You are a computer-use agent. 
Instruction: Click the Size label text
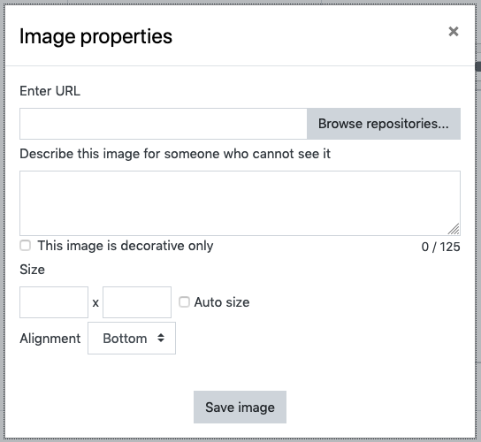point(32,270)
